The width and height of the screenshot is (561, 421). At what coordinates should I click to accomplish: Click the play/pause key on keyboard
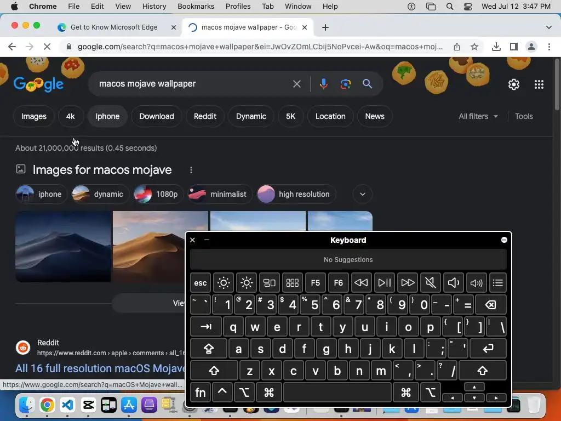coord(384,283)
